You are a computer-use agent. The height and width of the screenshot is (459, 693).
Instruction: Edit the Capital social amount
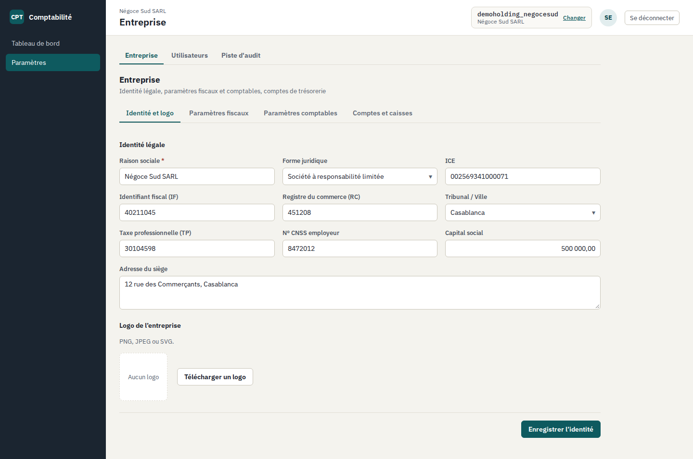(523, 248)
